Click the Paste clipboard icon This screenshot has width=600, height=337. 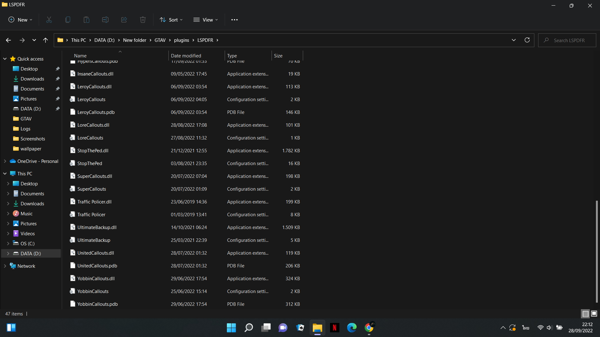point(87,20)
